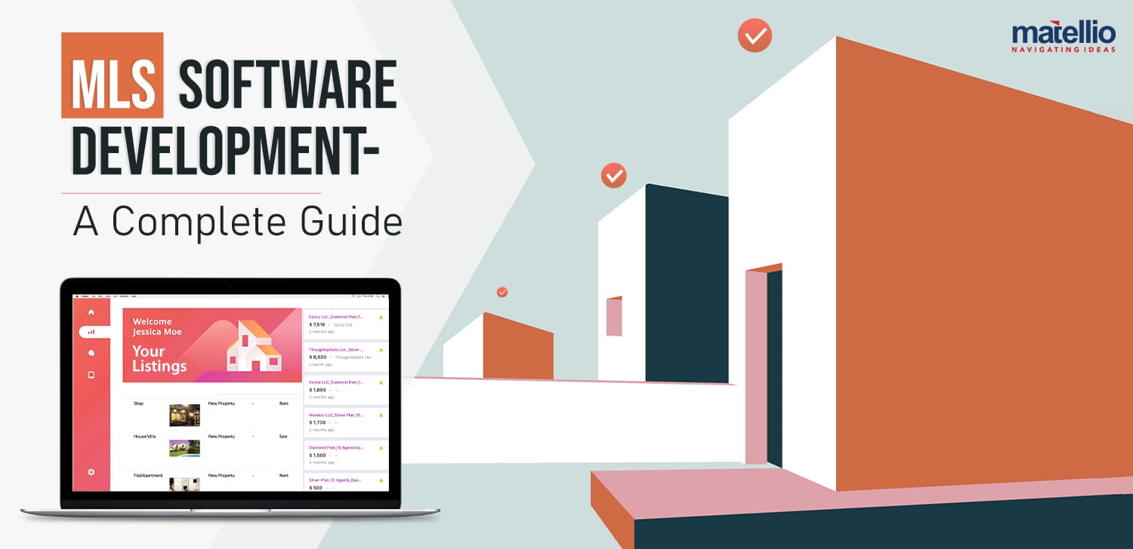The height and width of the screenshot is (549, 1133).
Task: Click the Matellio logo
Action: click(1064, 38)
